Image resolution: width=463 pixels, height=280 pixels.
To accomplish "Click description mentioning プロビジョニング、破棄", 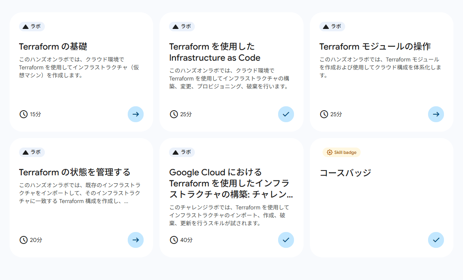I will [x=229, y=79].
